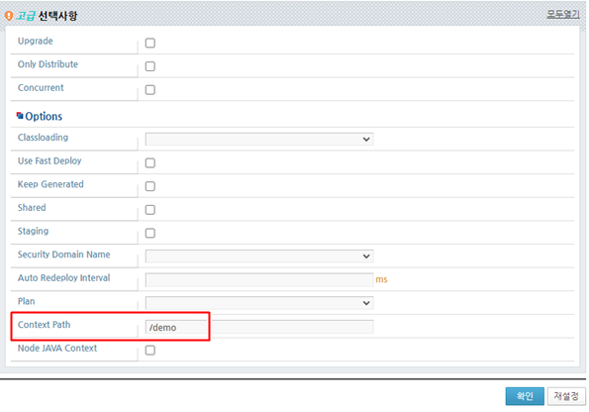Check the Staging checkbox
This screenshot has height=412, width=589.
click(x=150, y=233)
